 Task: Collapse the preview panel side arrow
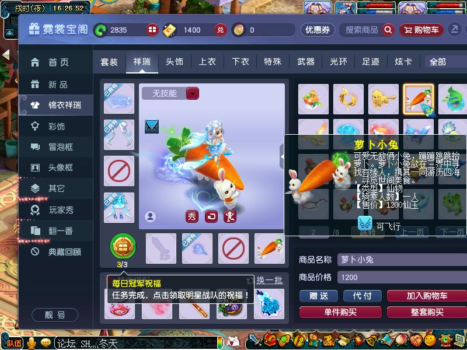click(282, 156)
